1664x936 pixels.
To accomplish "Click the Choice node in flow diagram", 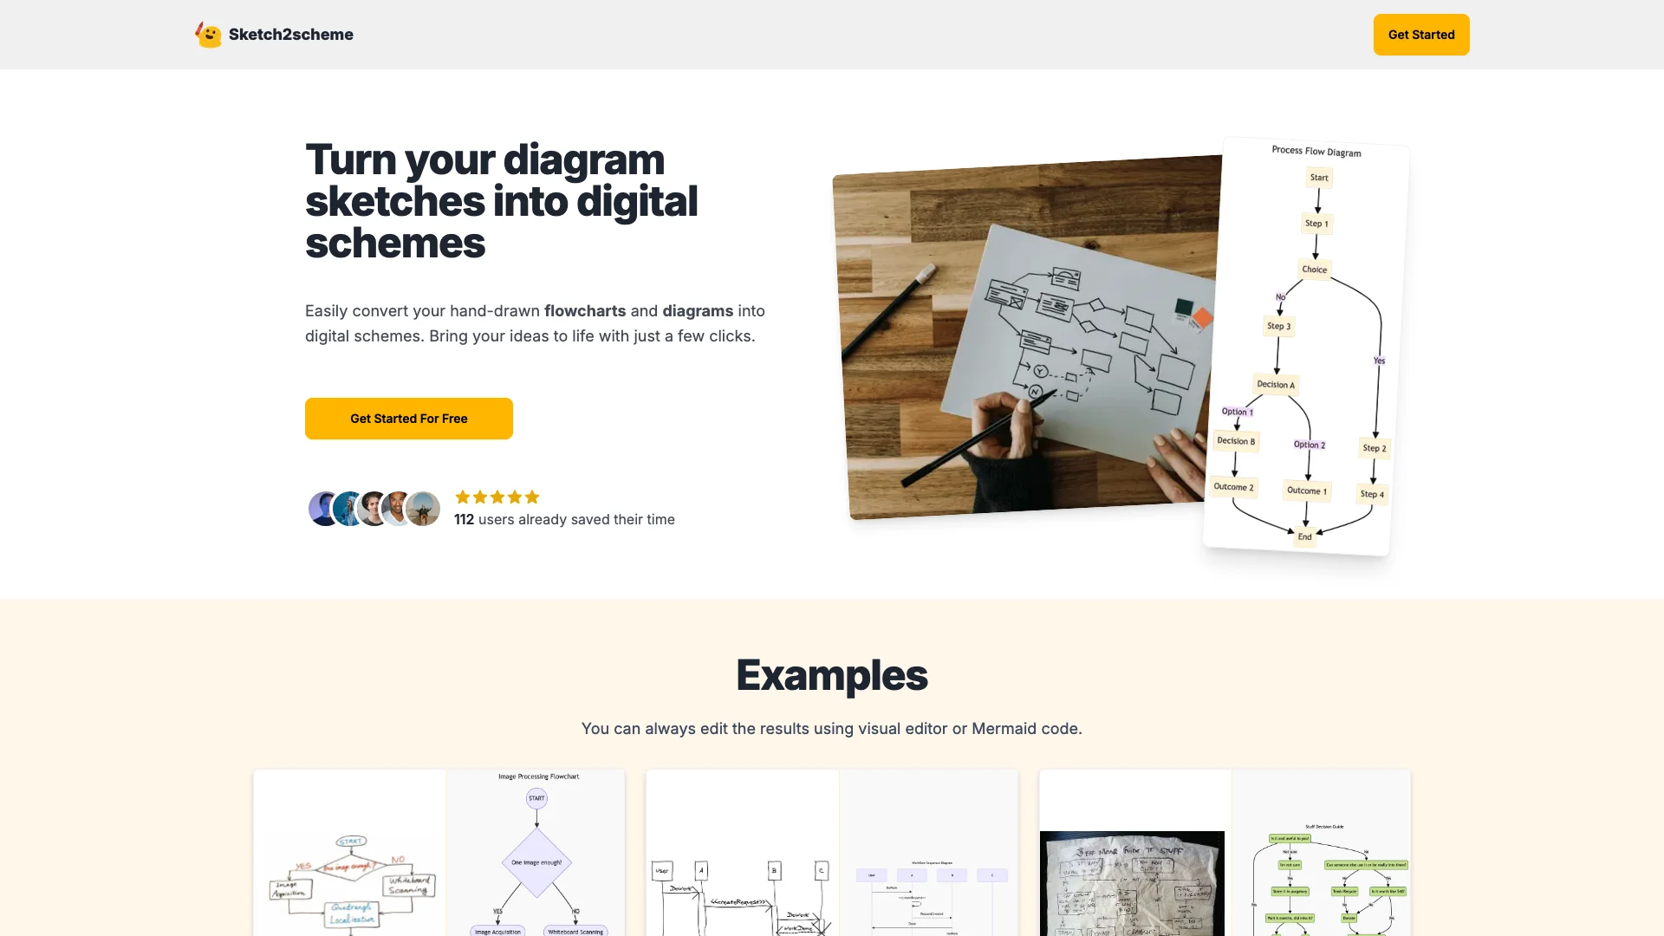I will coord(1315,270).
